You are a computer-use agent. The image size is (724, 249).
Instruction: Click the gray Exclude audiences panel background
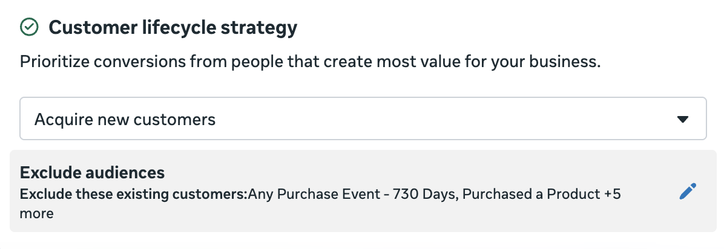coord(363,190)
